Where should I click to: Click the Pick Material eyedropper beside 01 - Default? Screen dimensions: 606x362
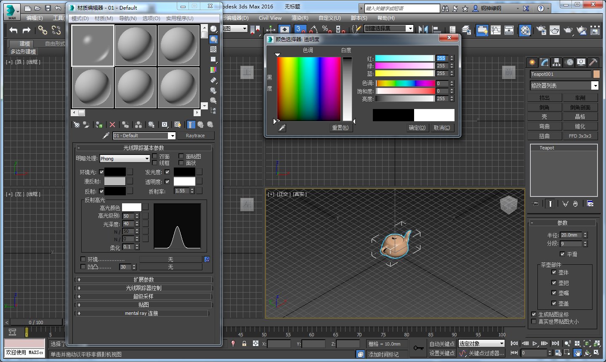[106, 136]
